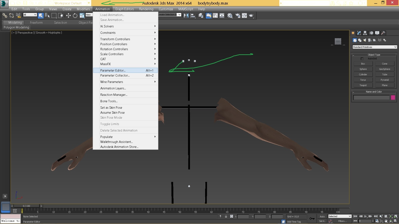
Task: Activate the Rotate tool
Action: [75, 16]
